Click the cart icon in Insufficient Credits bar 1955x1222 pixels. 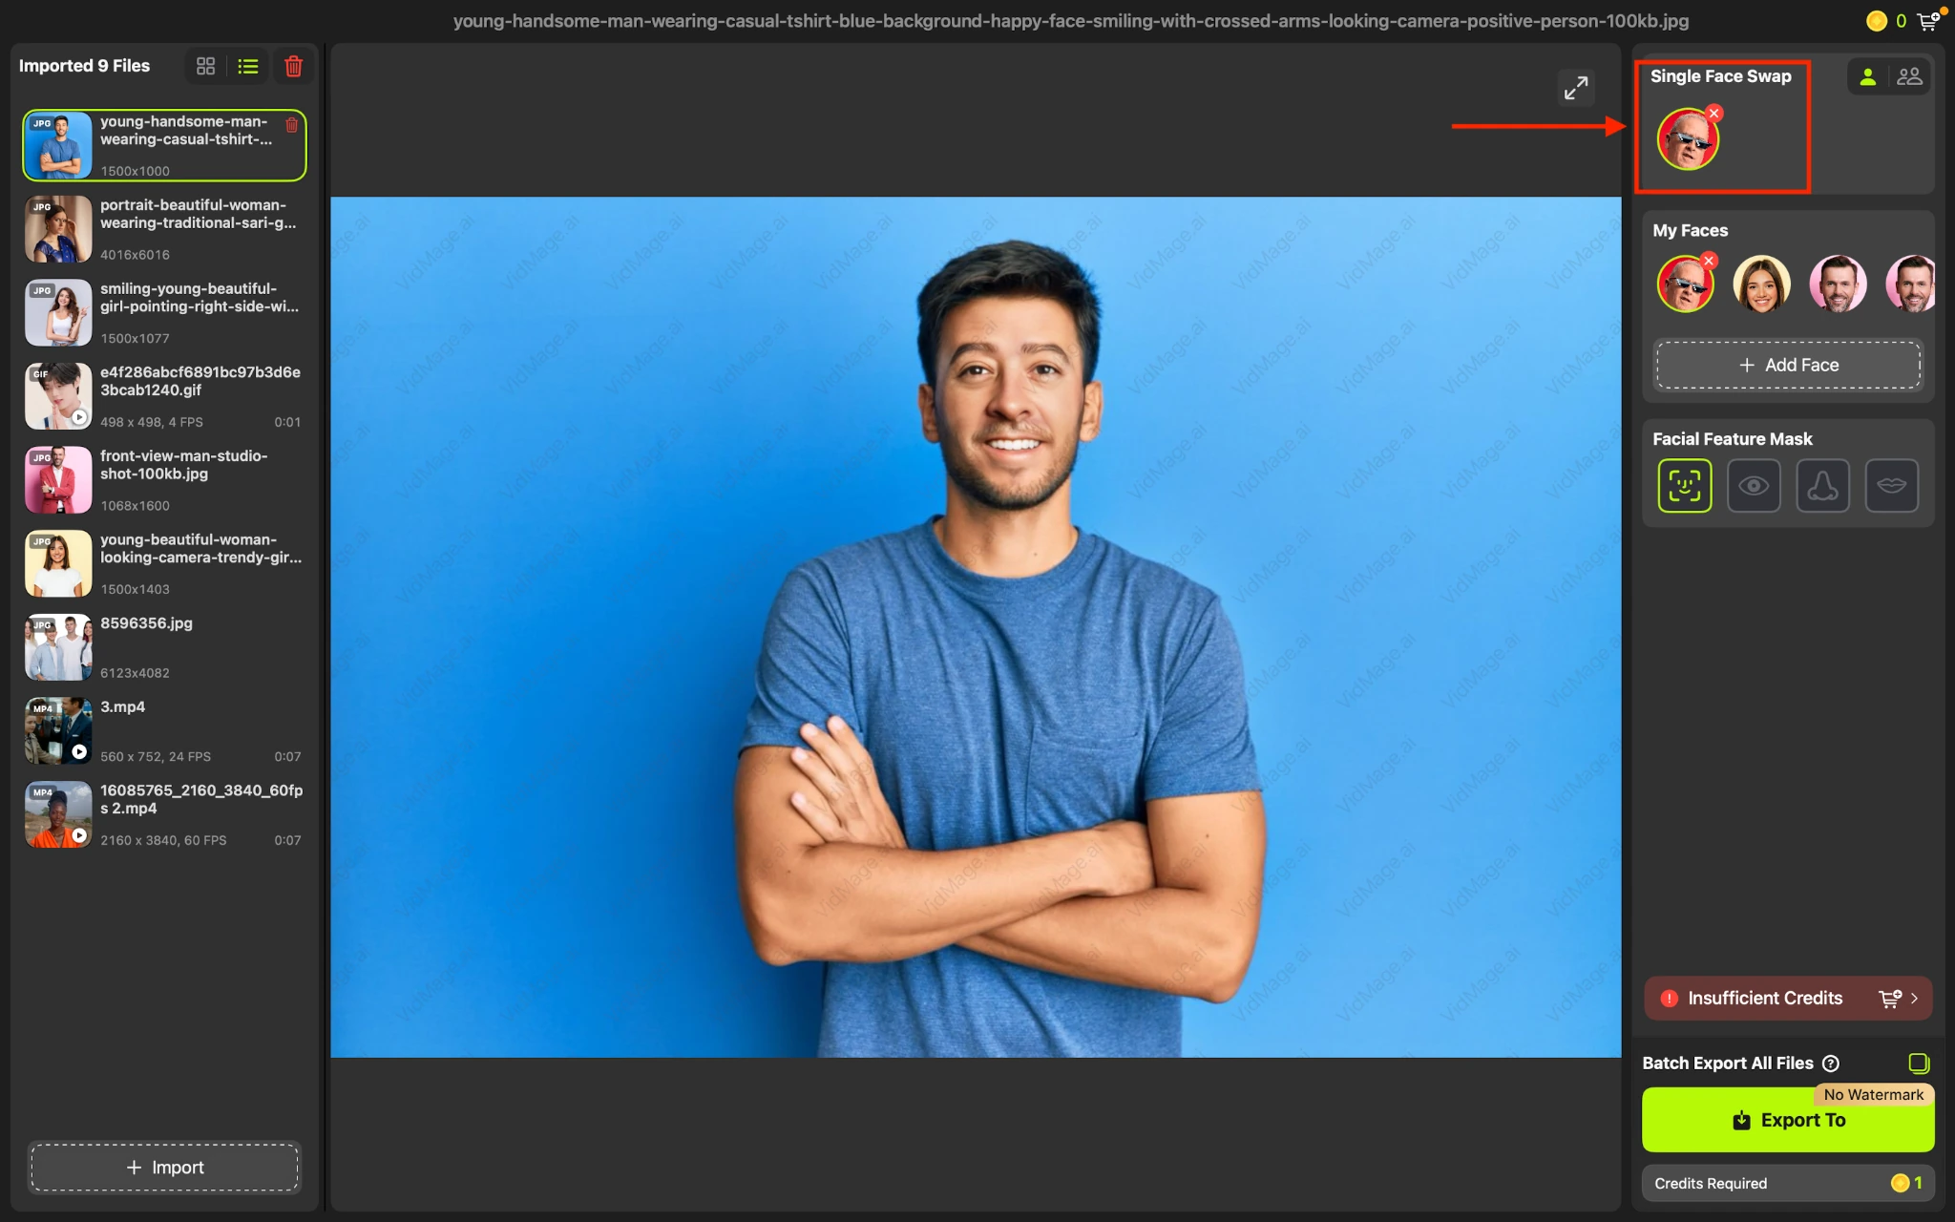coord(1890,999)
